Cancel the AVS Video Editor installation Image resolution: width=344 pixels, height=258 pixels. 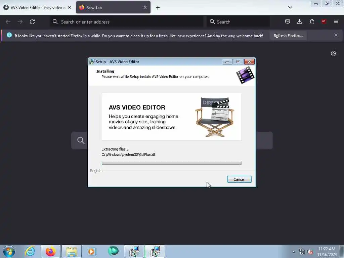pos(239,179)
